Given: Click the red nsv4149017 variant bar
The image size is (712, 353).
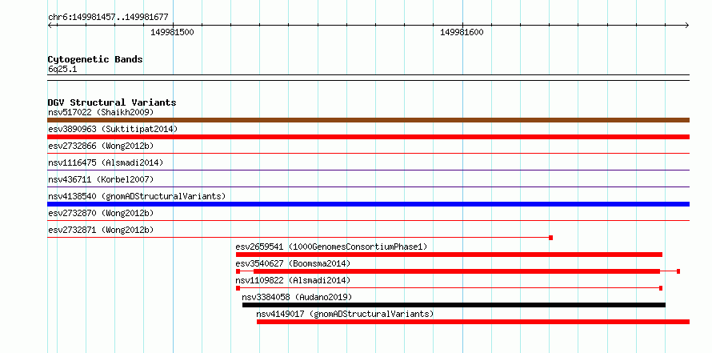Looking at the screenshot, I should pyautogui.click(x=473, y=322).
